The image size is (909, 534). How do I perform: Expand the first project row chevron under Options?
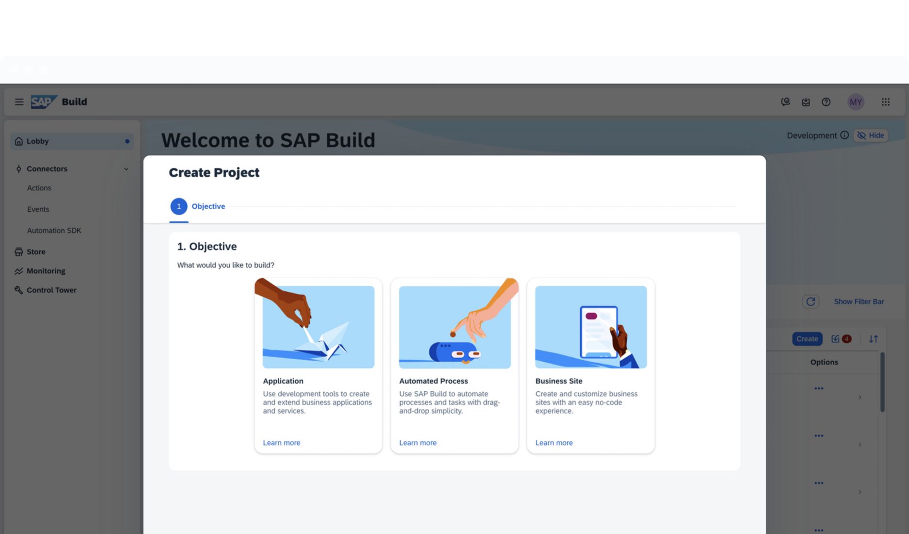[860, 397]
